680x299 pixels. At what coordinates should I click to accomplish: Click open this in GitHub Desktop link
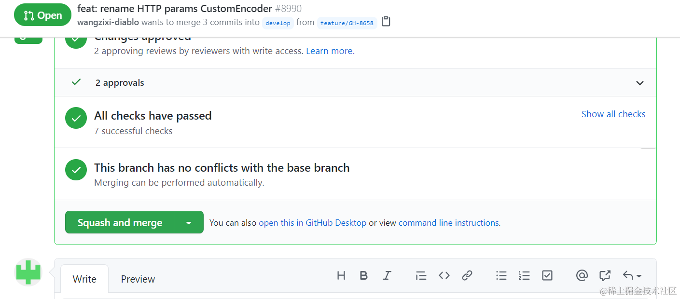click(x=313, y=223)
